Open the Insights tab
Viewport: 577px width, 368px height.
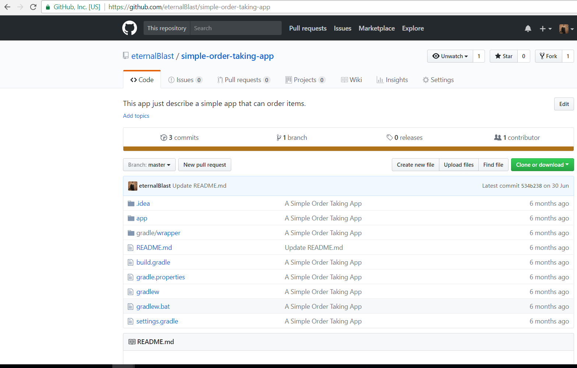coord(392,80)
